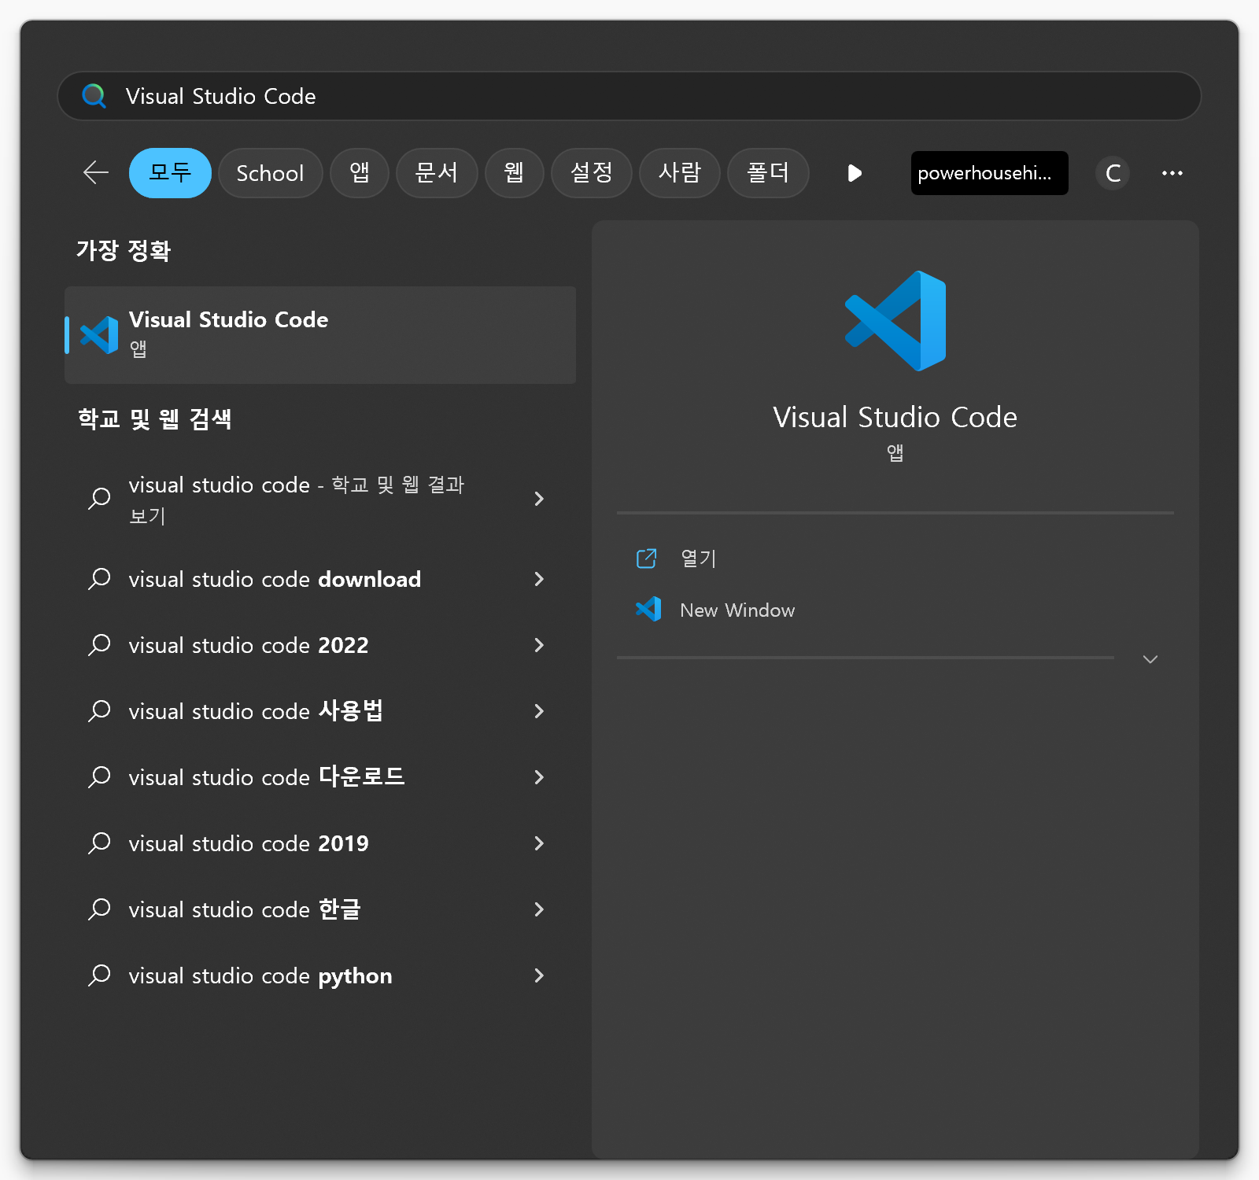Select the 폴더 filter tab

point(768,173)
